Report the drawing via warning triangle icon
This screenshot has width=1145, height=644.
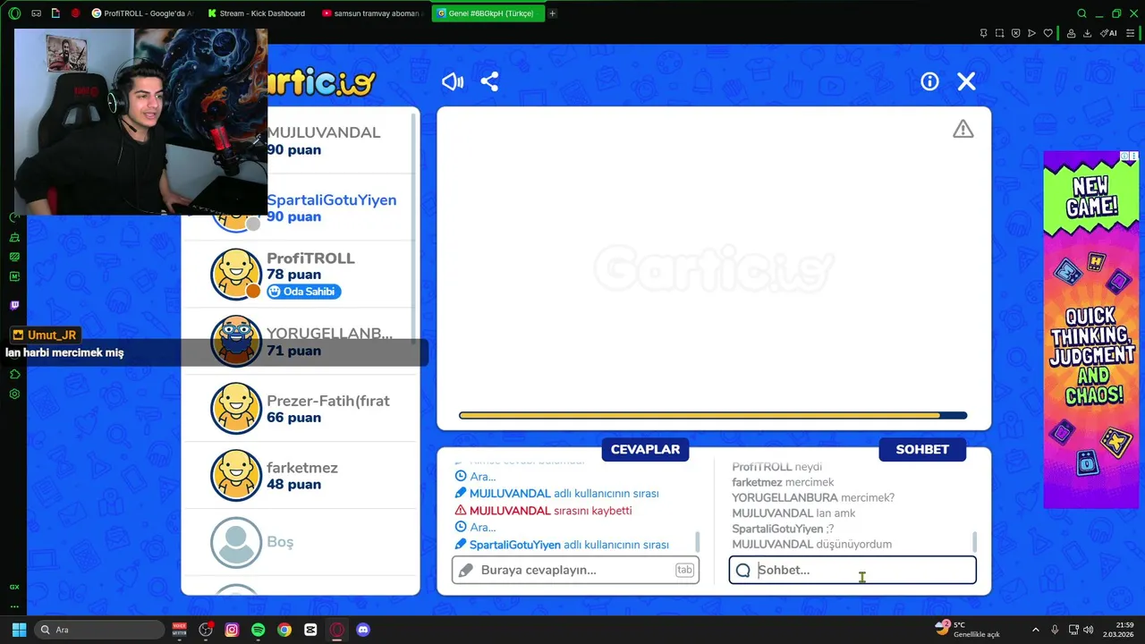[x=963, y=130]
